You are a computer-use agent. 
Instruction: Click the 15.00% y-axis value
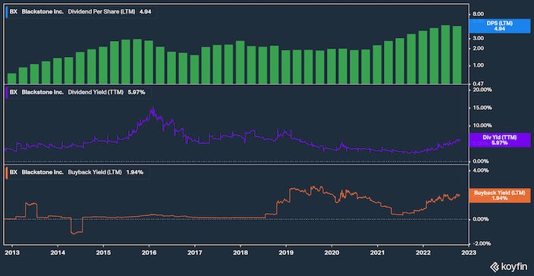[482, 108]
